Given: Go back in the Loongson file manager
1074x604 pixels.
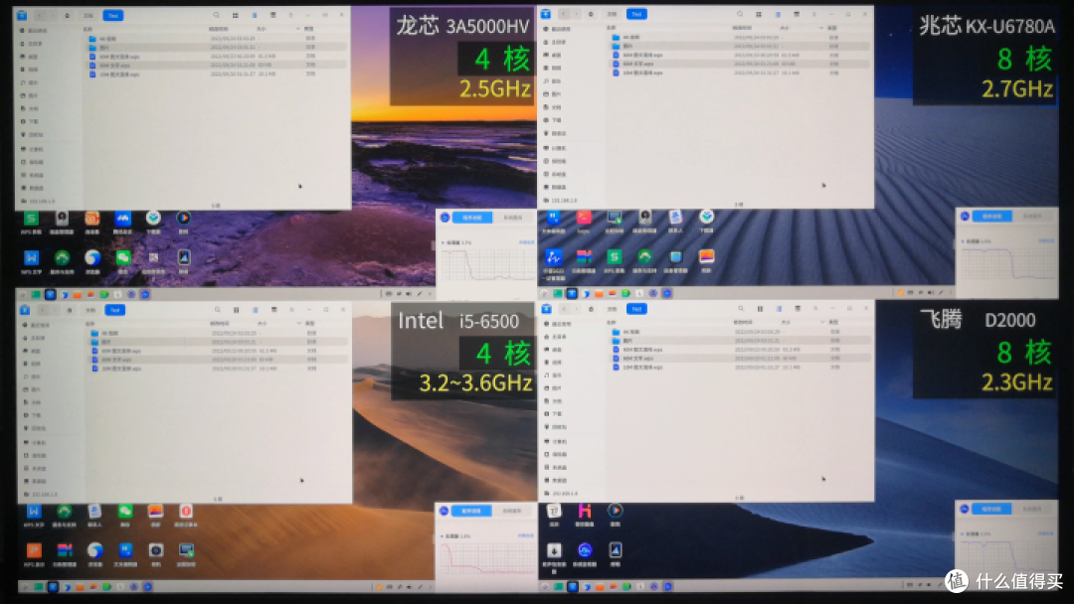Looking at the screenshot, I should click(x=41, y=15).
